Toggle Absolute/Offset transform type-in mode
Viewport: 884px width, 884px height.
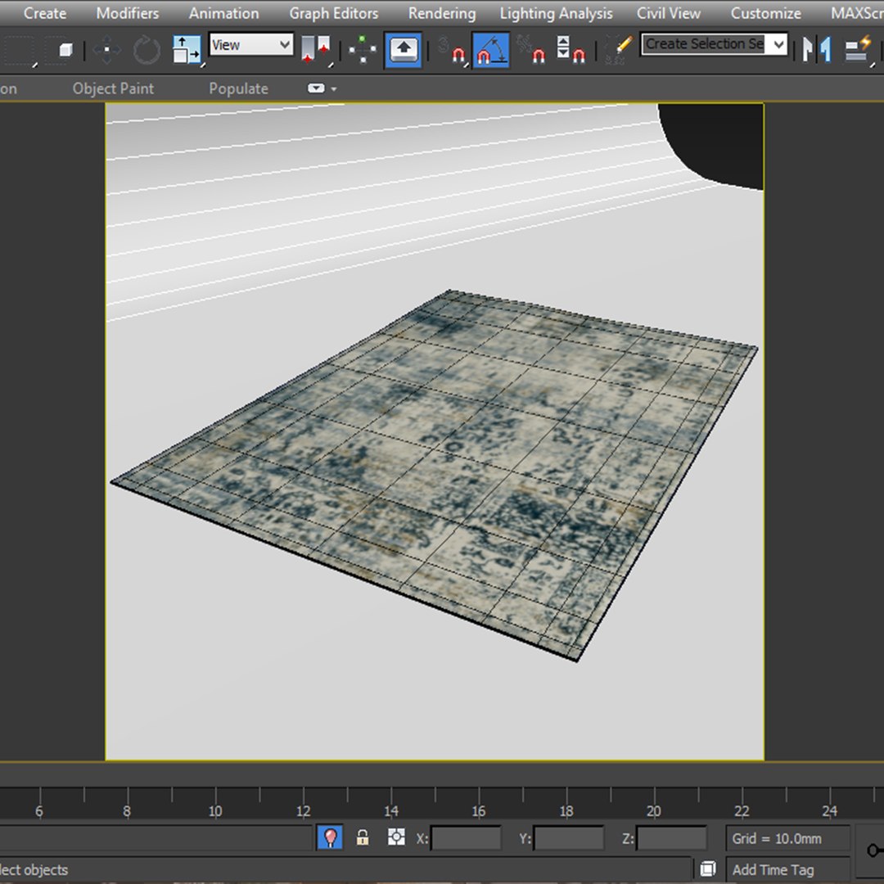point(396,837)
